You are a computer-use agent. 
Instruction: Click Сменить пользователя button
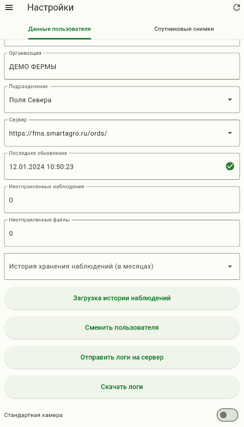click(x=122, y=327)
